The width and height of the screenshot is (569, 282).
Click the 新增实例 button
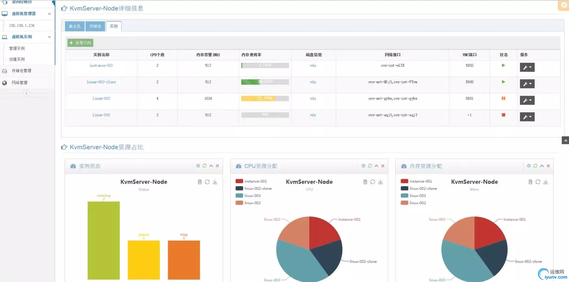pyautogui.click(x=80, y=43)
